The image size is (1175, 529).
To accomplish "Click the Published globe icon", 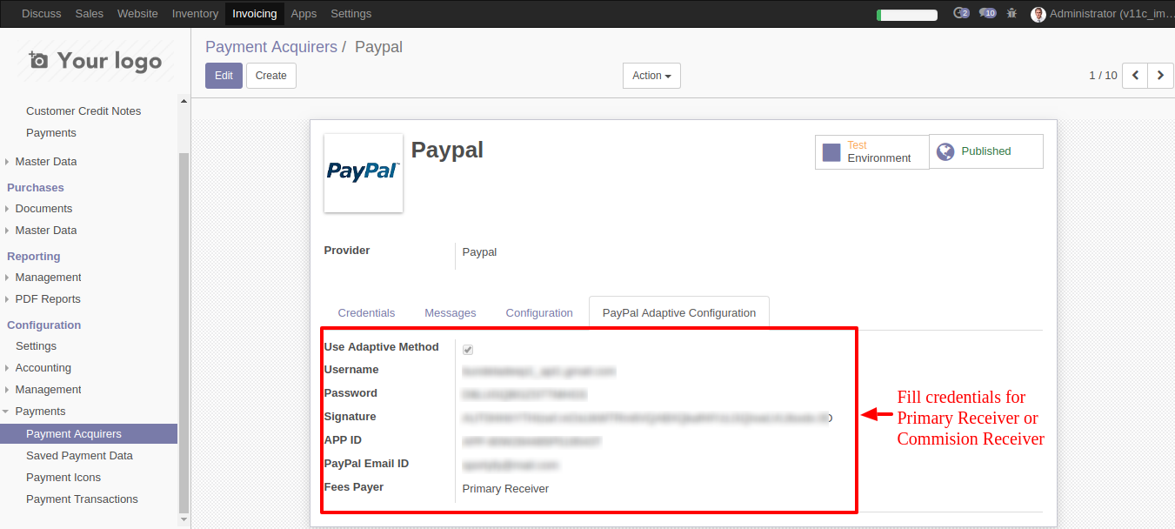I will [945, 151].
